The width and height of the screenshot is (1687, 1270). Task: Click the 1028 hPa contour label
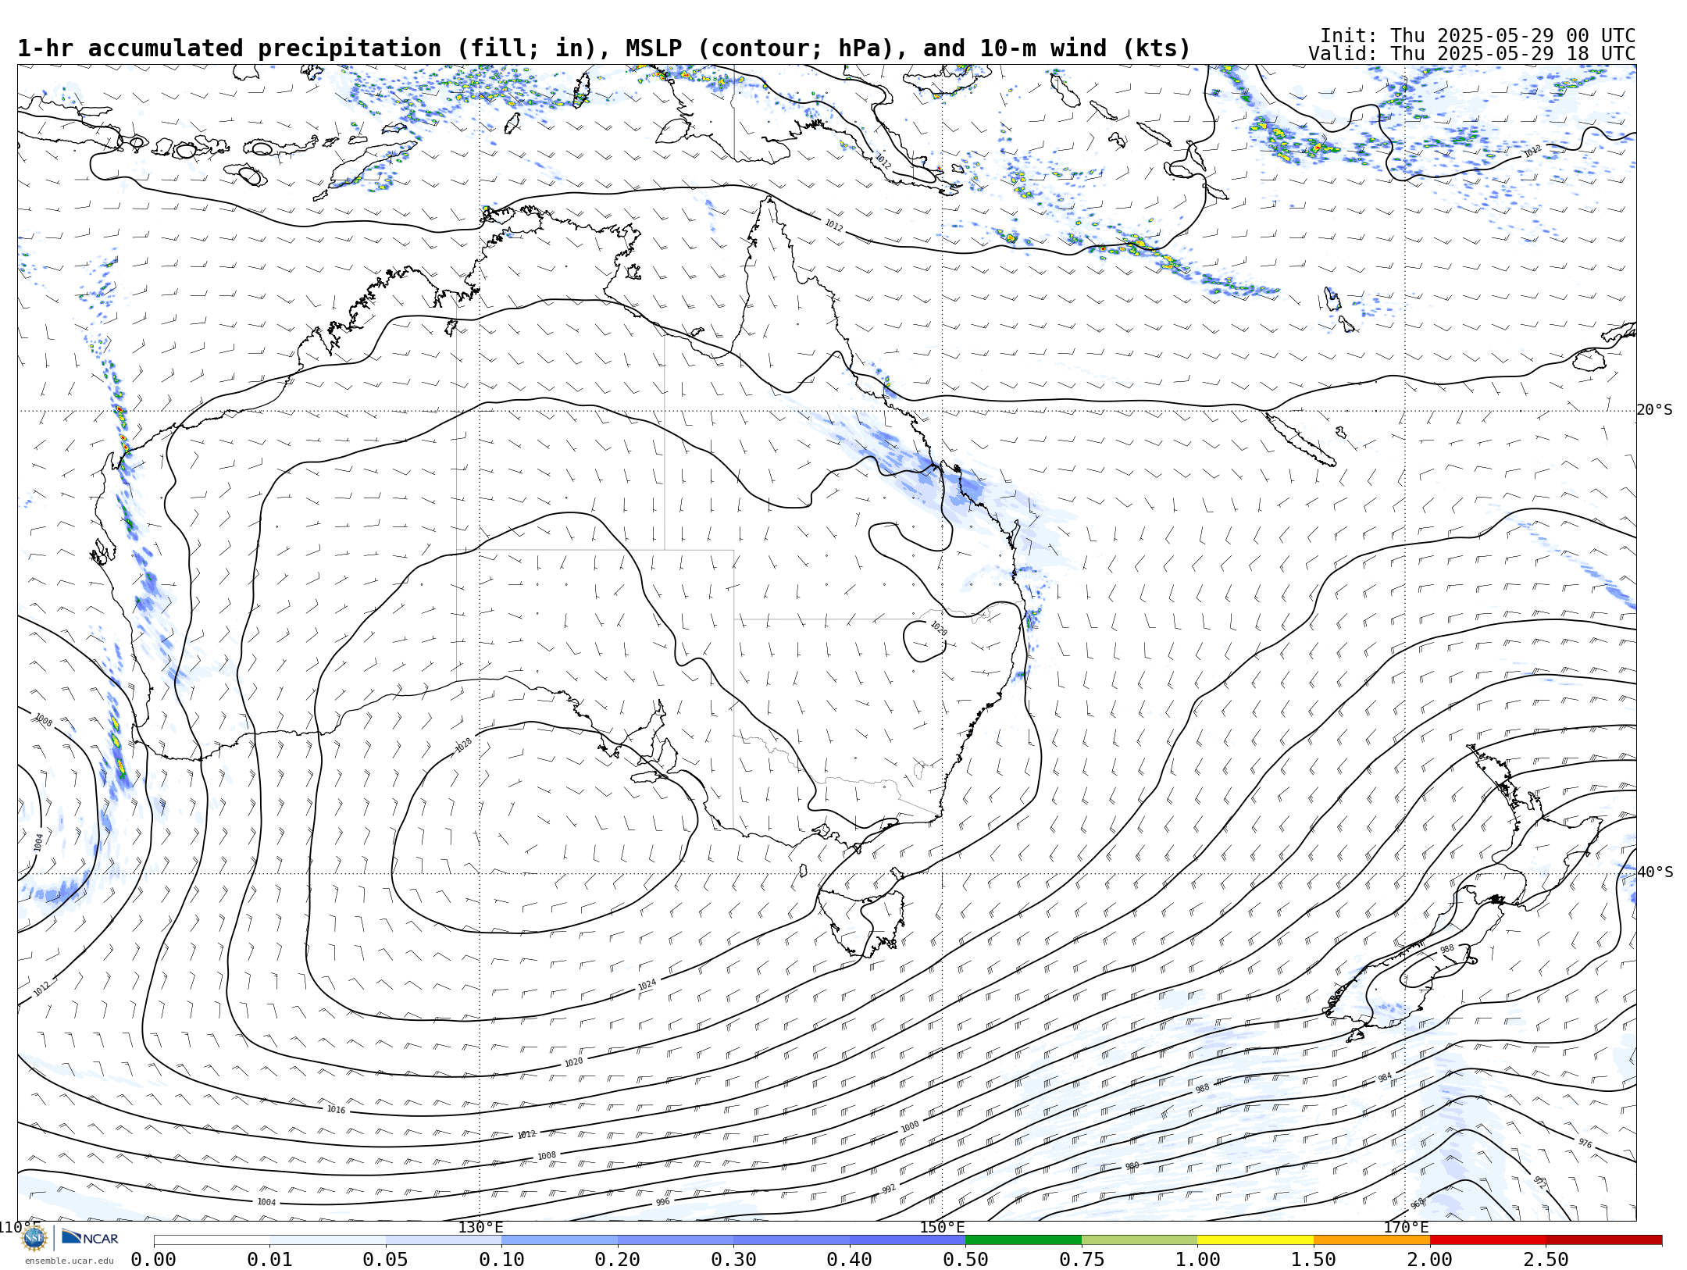point(464,745)
